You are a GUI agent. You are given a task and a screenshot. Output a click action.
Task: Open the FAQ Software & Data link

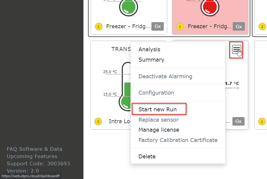tap(34, 149)
